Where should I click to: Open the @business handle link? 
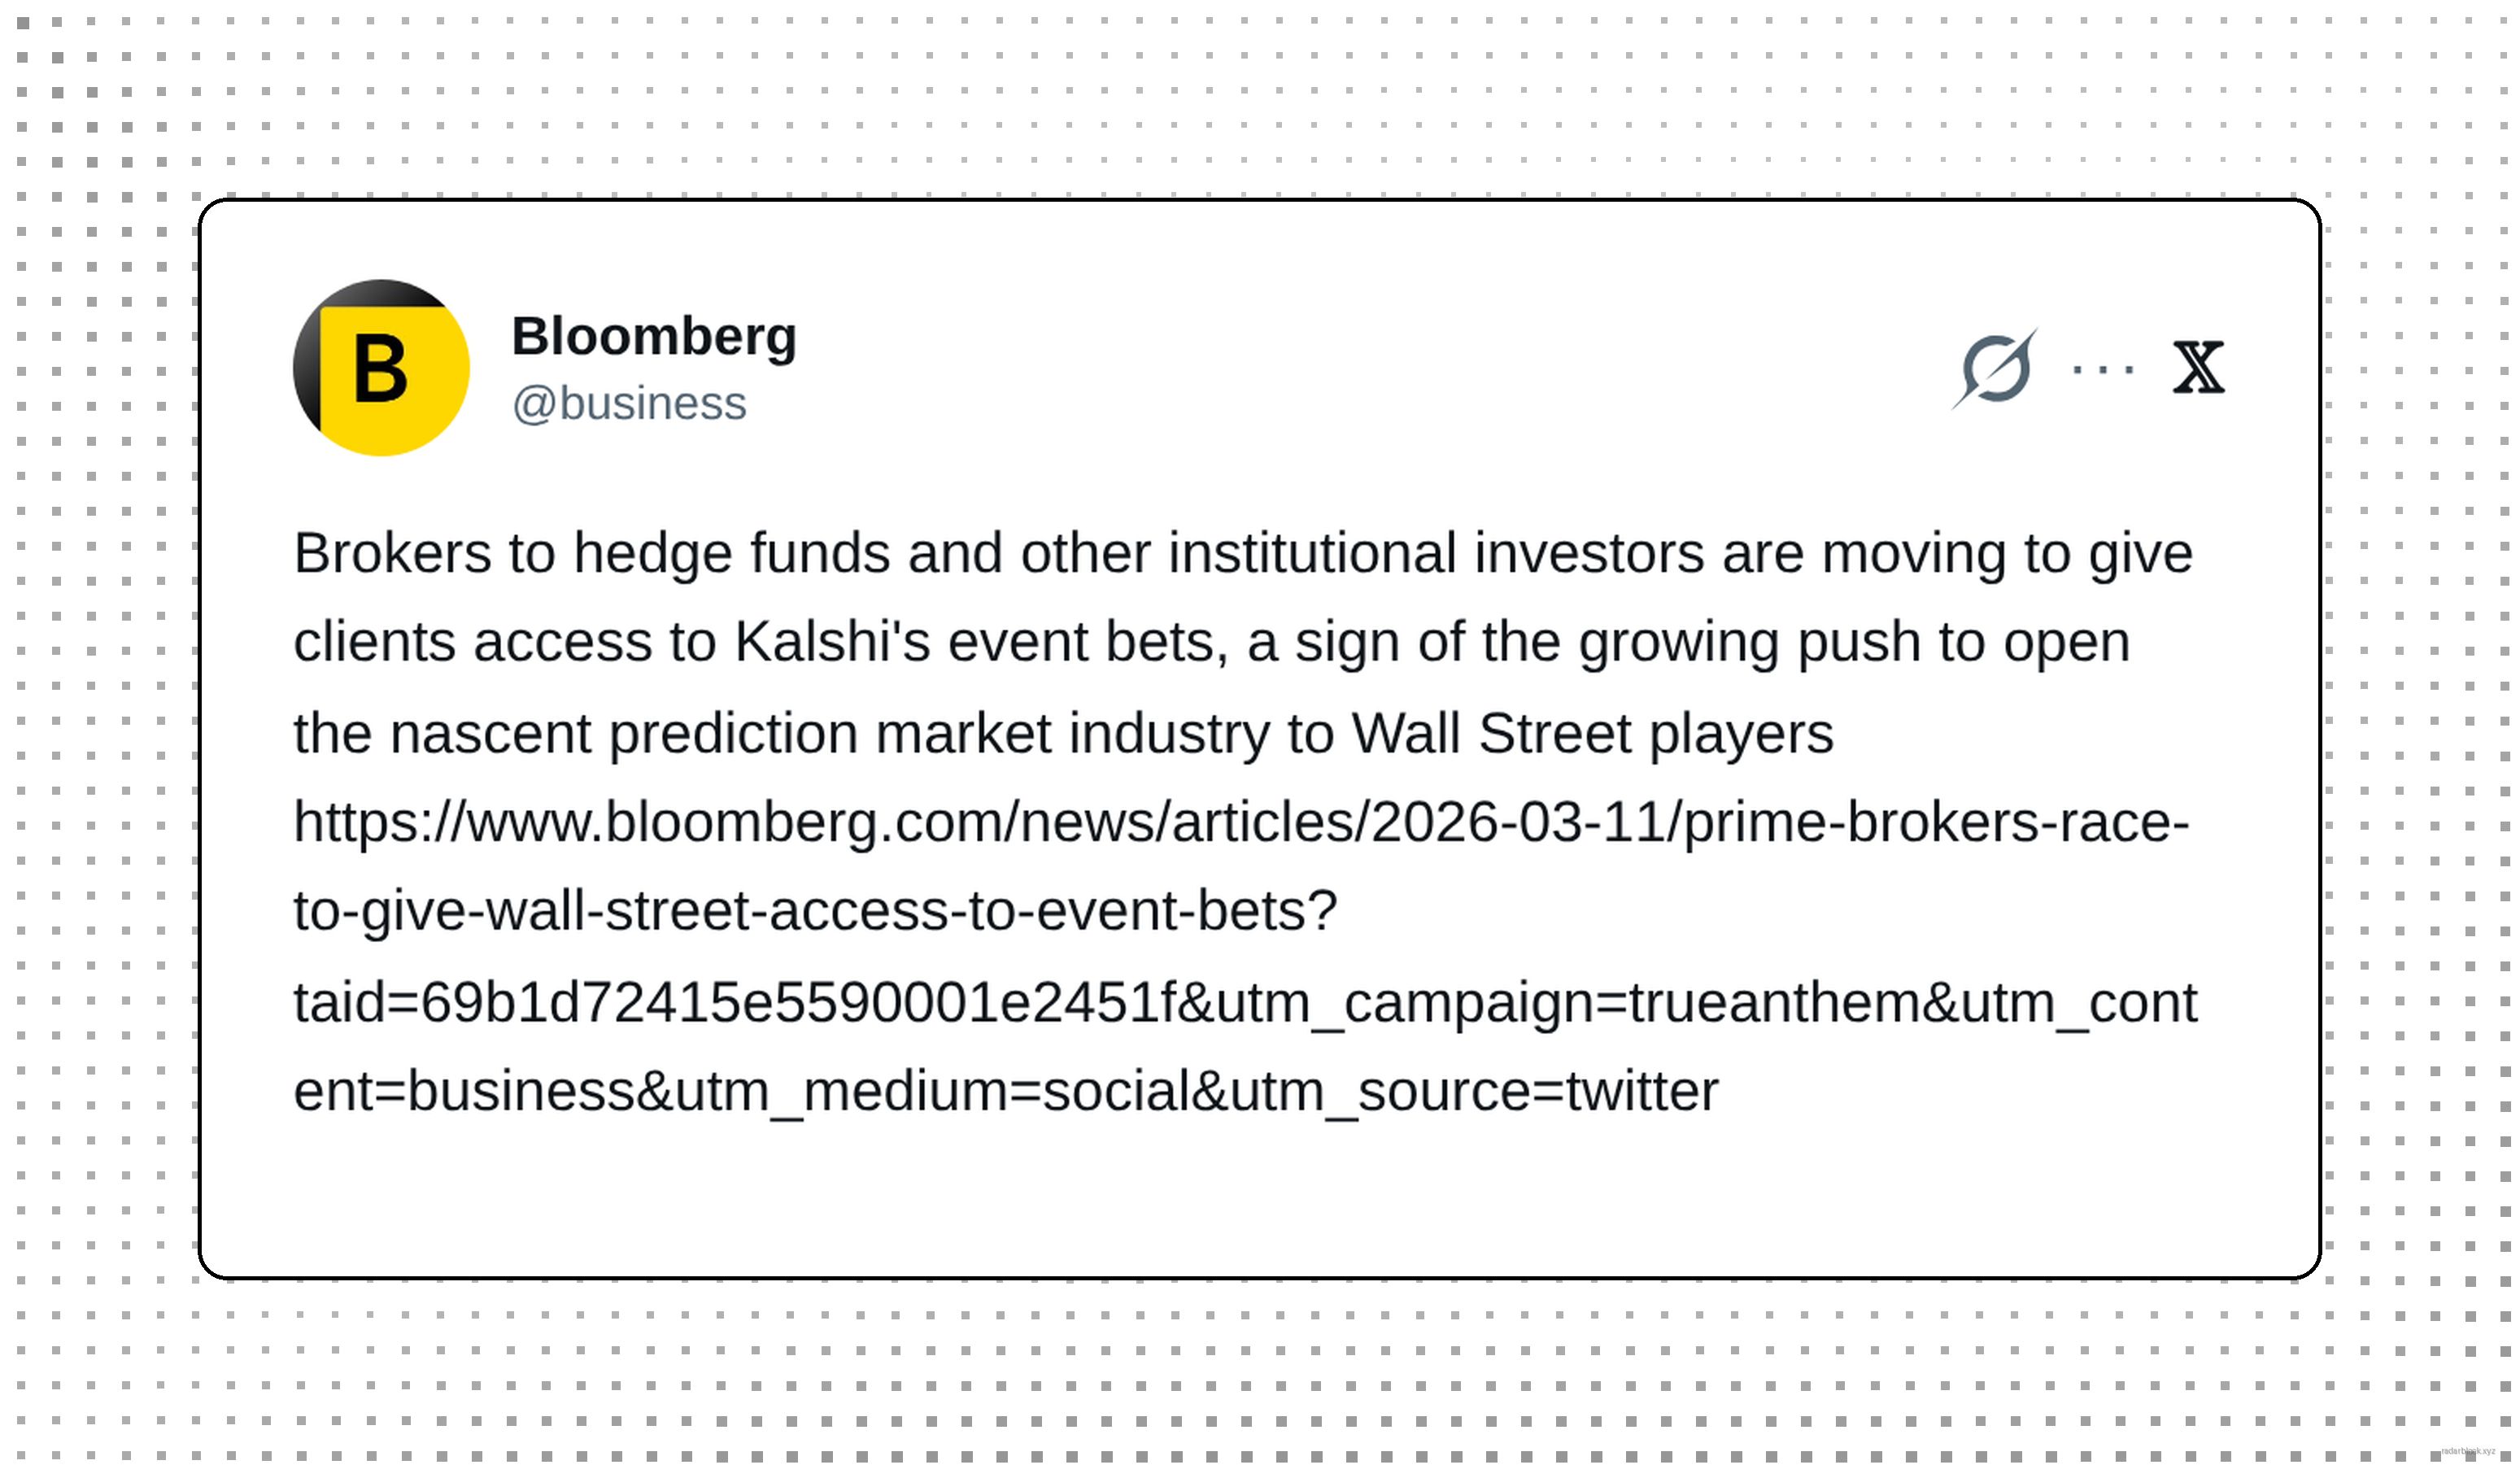pos(629,404)
